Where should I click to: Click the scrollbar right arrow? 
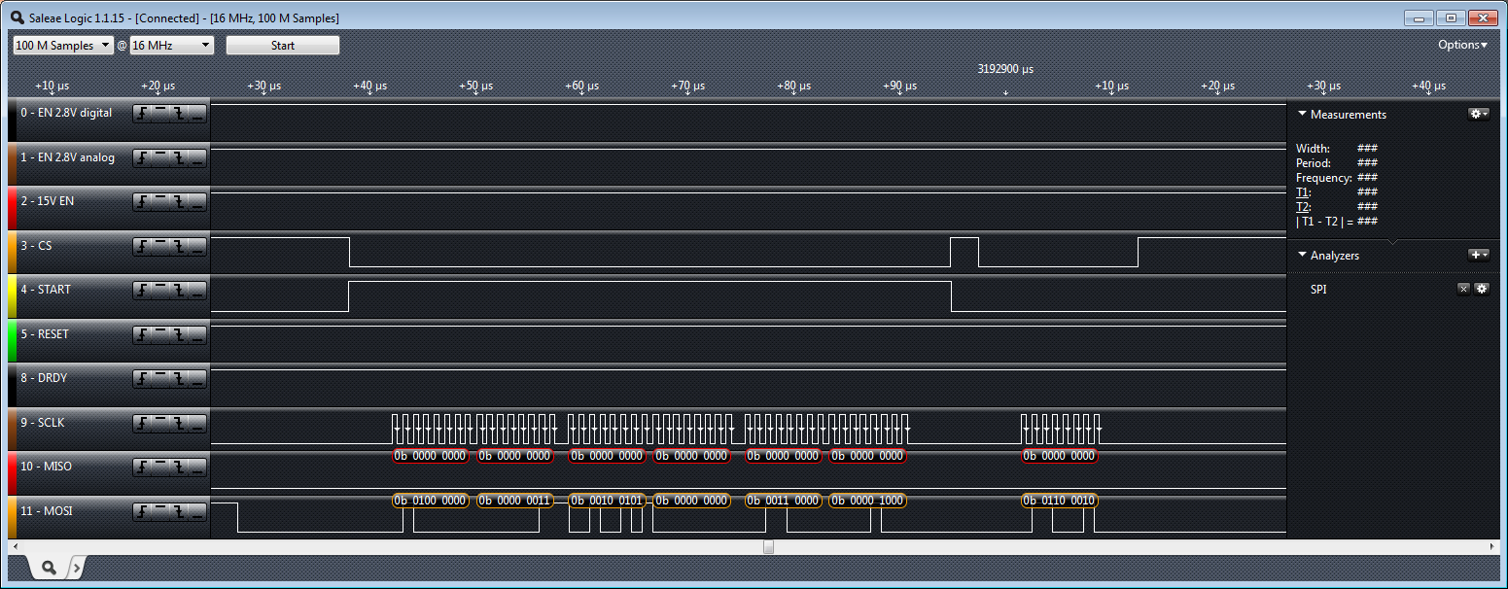click(1493, 547)
